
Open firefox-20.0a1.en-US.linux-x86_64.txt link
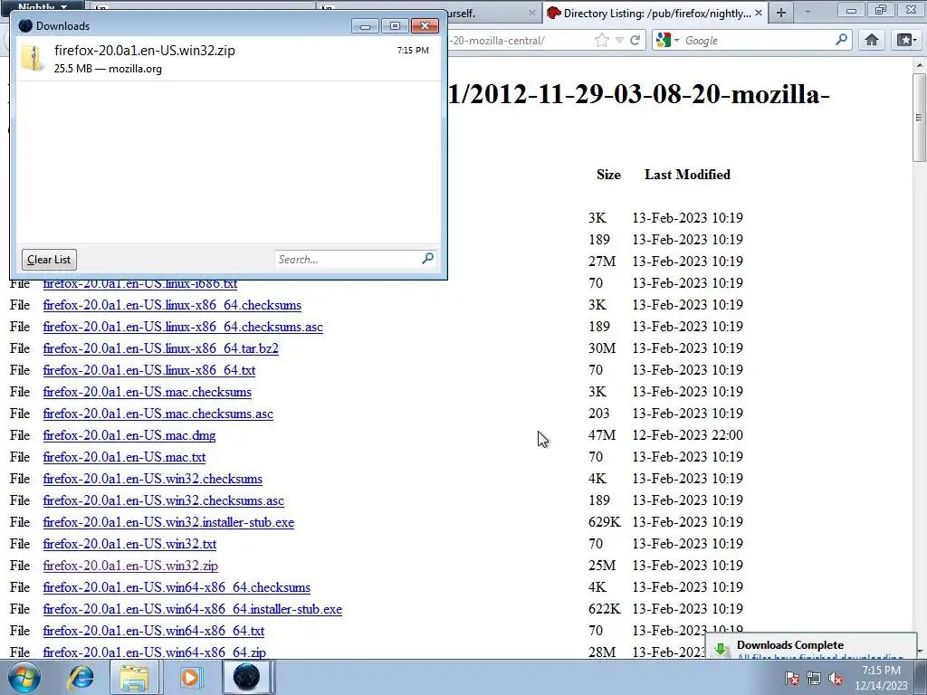point(149,370)
